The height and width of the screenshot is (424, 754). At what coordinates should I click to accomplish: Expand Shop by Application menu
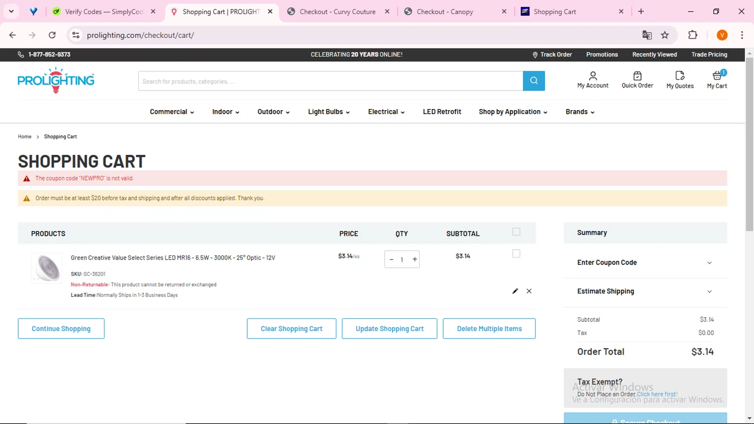click(x=513, y=112)
